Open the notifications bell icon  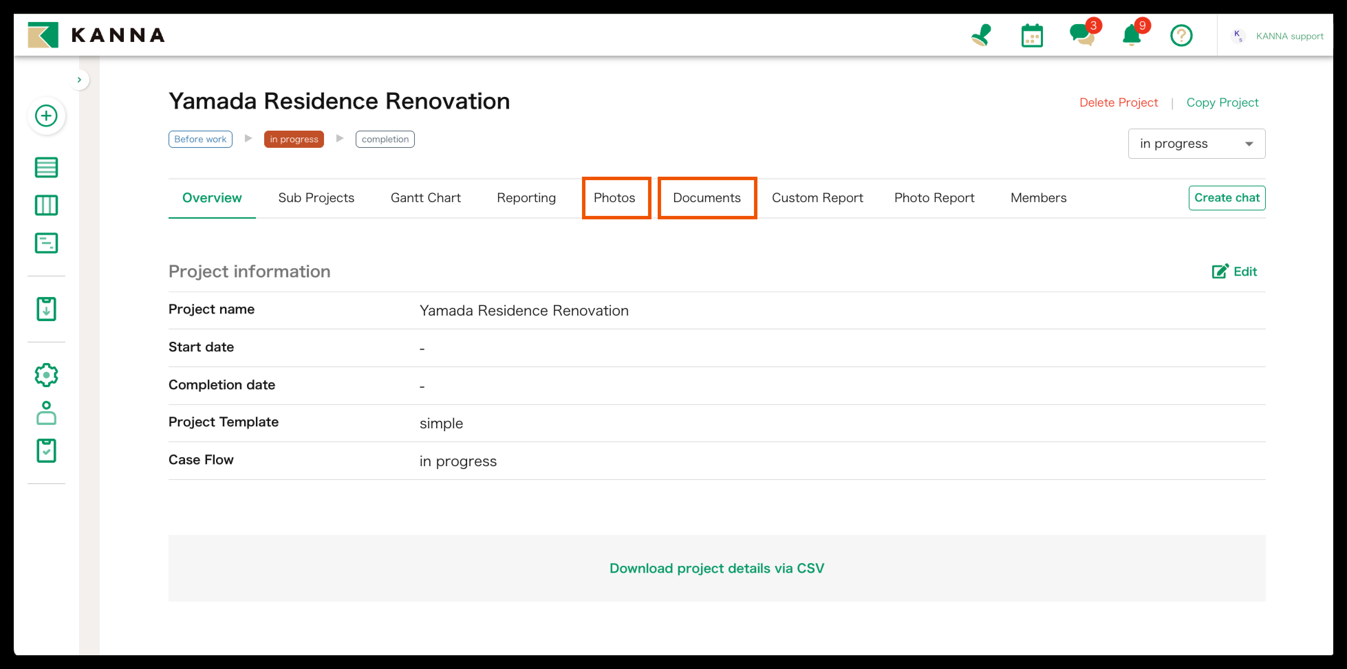1132,35
